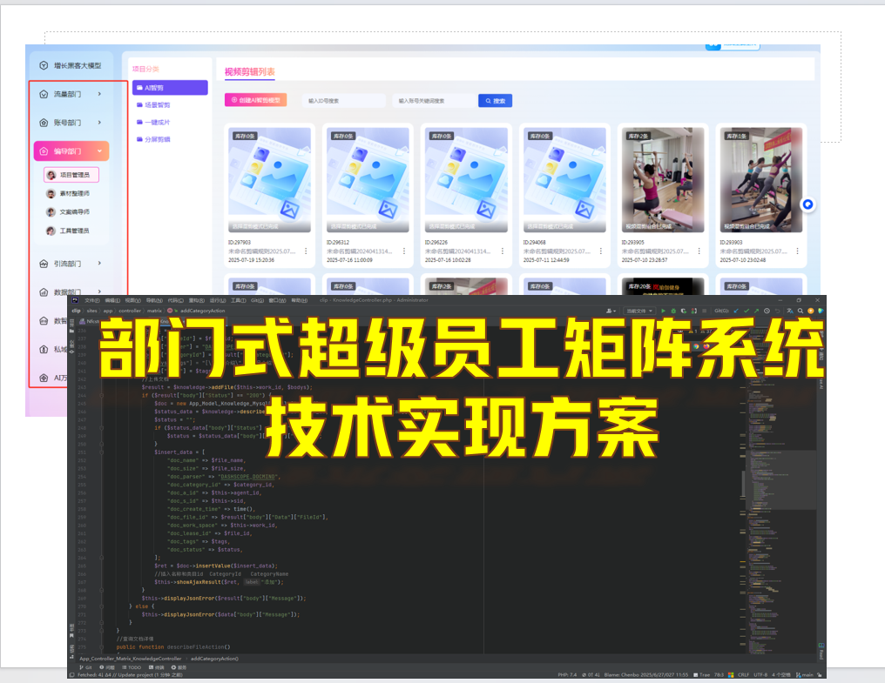Click the Git update project arrow icon
This screenshot has width=885, height=683.
pos(736,311)
